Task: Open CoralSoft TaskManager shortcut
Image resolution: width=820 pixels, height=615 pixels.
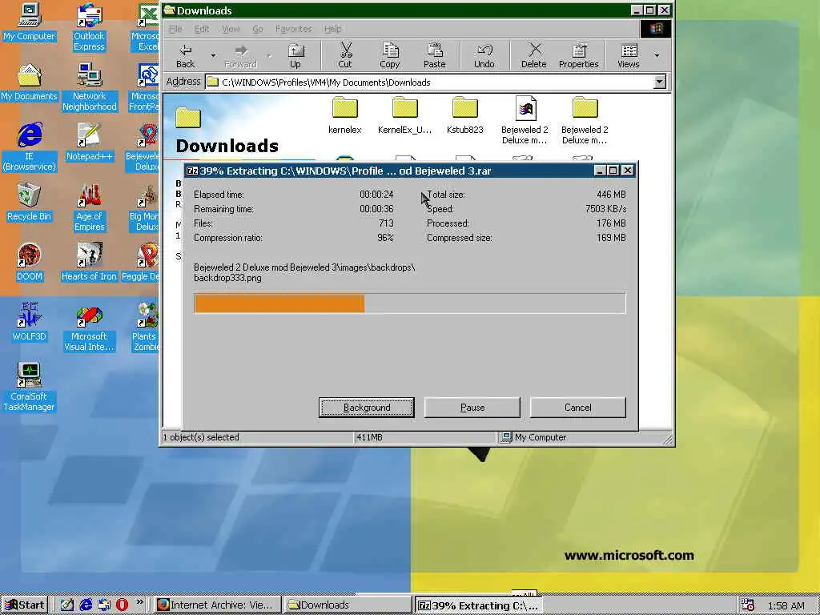Action: point(29,387)
